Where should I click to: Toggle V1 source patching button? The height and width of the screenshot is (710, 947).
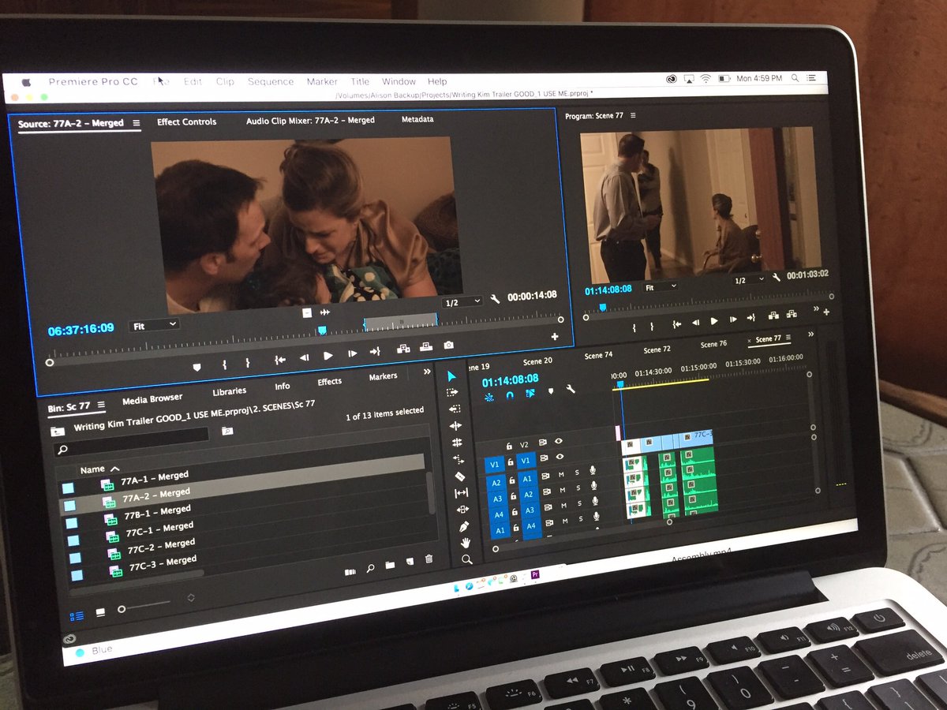tap(494, 464)
